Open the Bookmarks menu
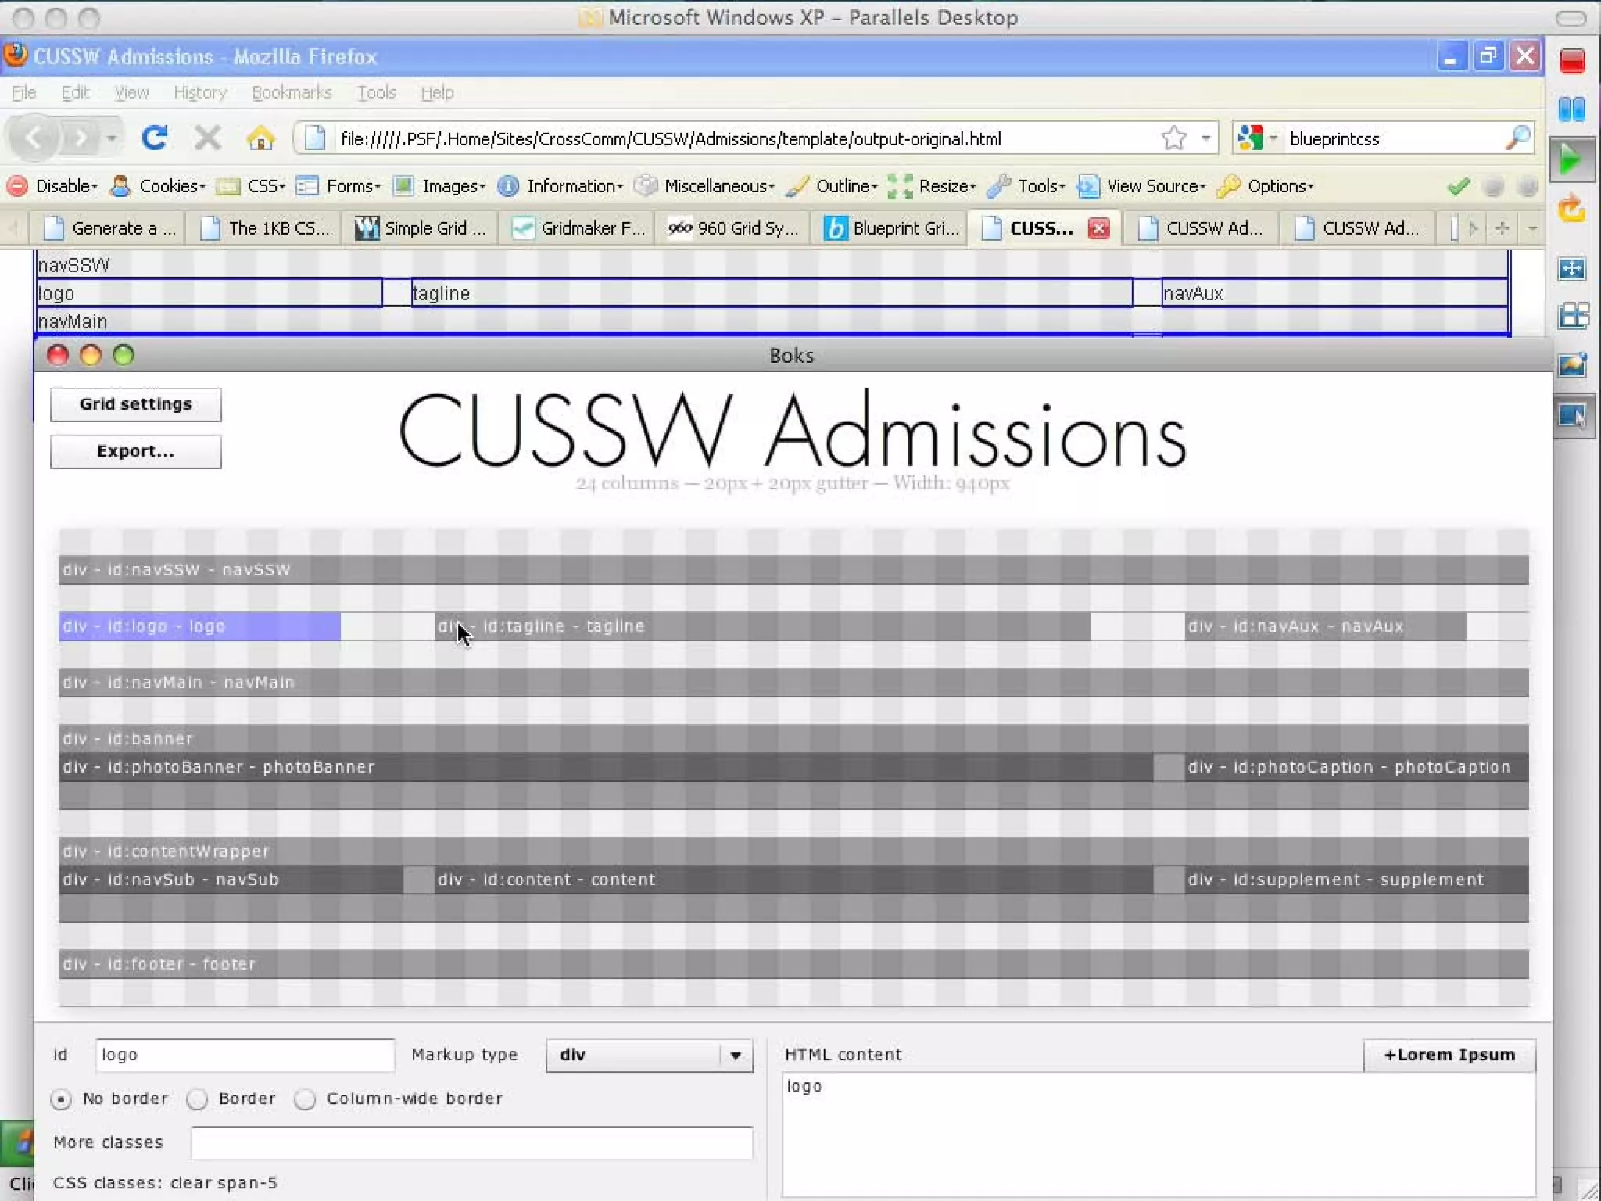 292,92
